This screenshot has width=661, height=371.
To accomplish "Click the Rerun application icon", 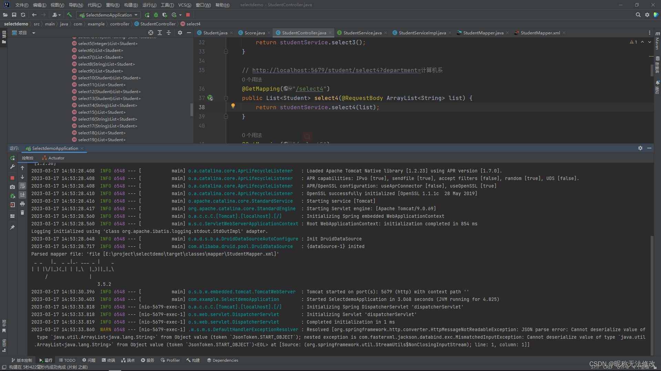I will [x=12, y=158].
